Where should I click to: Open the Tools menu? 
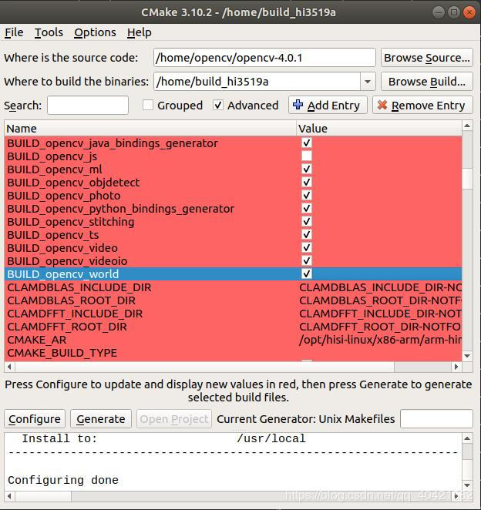coord(49,32)
